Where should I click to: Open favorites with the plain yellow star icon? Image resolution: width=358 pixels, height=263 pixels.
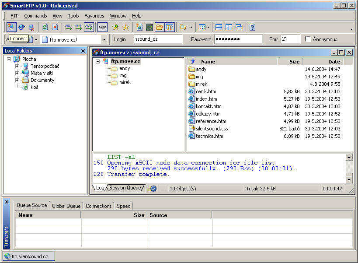click(x=125, y=27)
